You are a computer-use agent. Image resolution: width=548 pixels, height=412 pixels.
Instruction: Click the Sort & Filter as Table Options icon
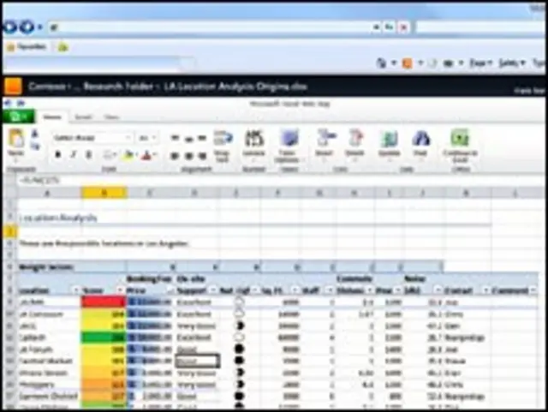click(289, 139)
